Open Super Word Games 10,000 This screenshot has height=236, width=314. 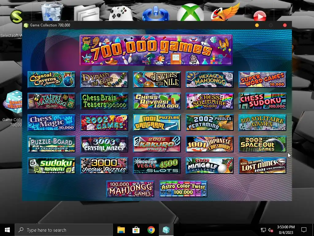[262, 80]
